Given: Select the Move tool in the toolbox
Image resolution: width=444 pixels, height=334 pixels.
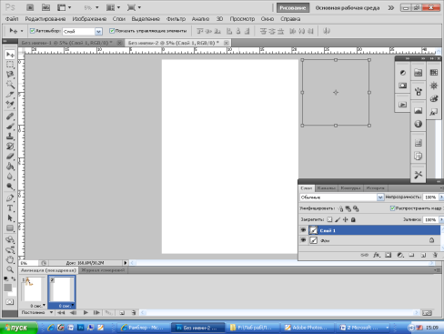Looking at the screenshot, I should coord(10,55).
